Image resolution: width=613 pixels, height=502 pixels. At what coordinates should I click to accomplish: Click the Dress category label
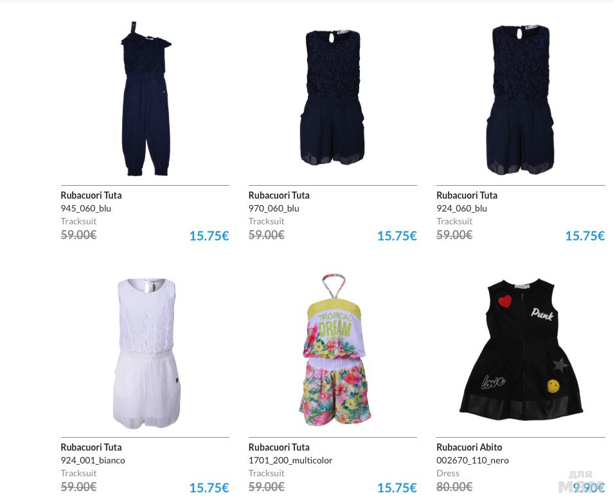448,473
